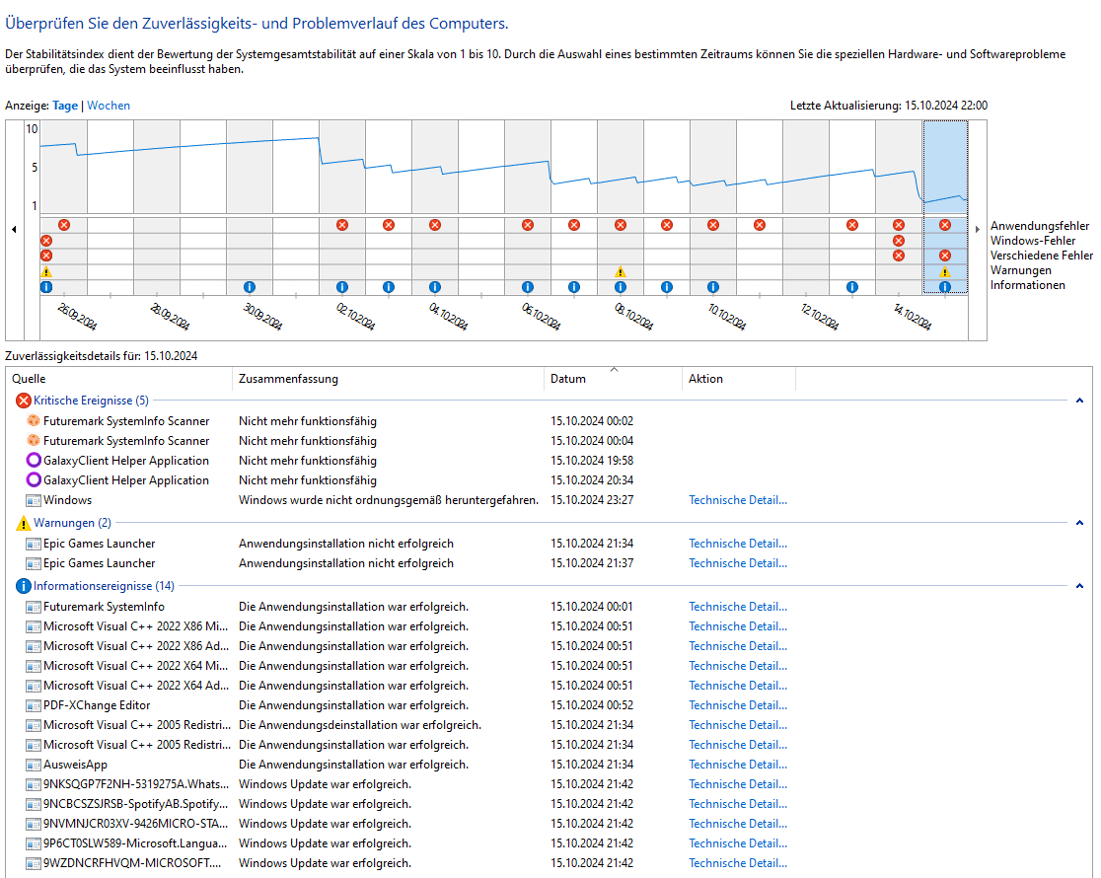1101x878 pixels.
Task: Select the Warnungen (2) group header
Action: click(x=72, y=523)
